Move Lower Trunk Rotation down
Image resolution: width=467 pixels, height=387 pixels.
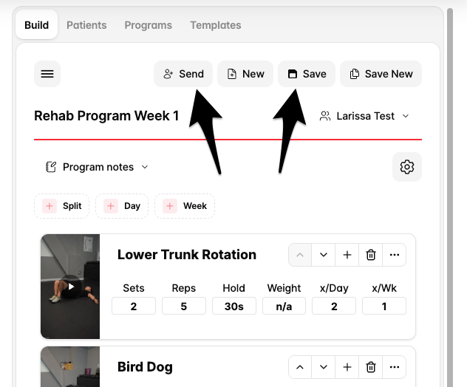click(x=324, y=255)
